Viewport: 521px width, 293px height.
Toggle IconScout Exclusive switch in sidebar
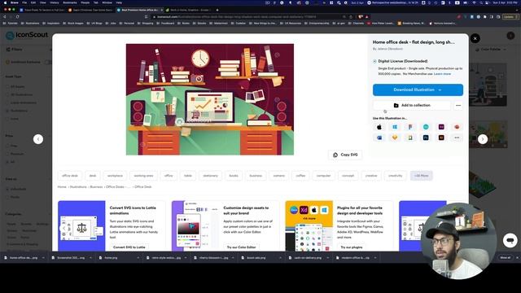tap(48, 62)
